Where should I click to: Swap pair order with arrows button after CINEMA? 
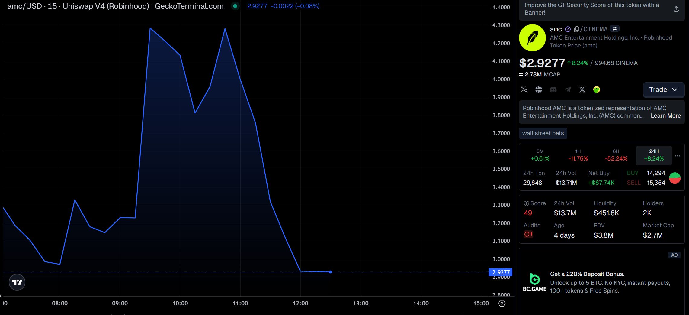(x=614, y=29)
